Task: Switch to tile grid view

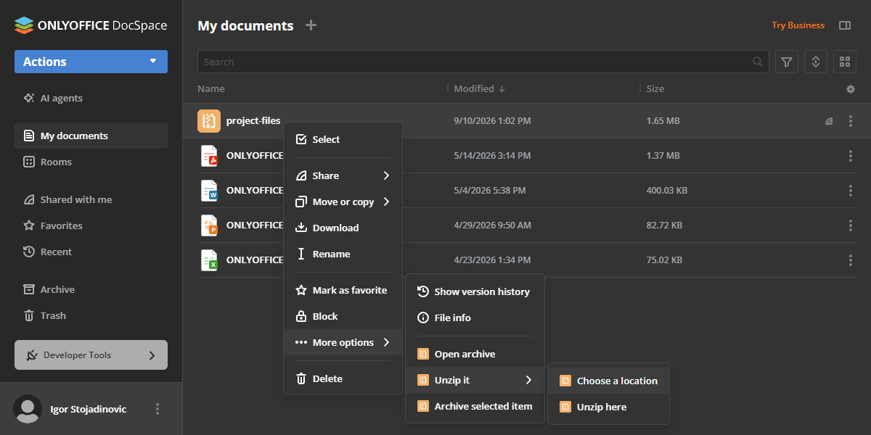Action: (x=845, y=62)
